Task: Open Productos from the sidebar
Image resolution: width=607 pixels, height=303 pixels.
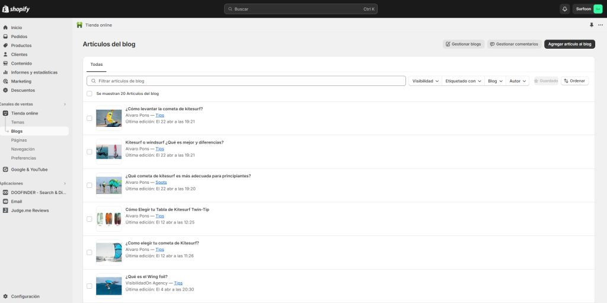Action: click(x=21, y=46)
